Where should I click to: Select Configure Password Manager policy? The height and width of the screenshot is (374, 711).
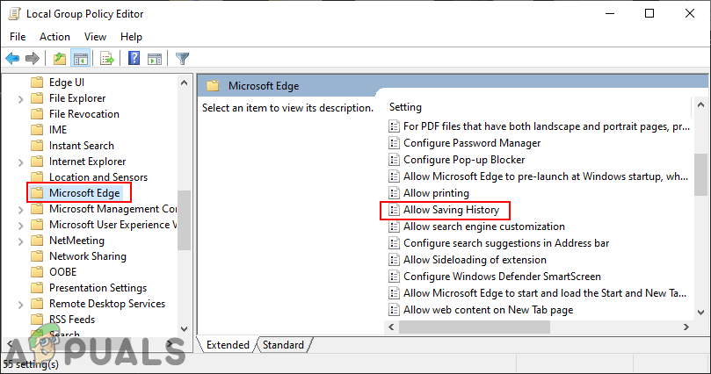coord(472,143)
